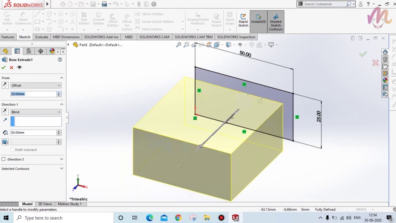Click Print icon in title toolbar
Screen dimensions: 396x223
[x=104, y=4]
